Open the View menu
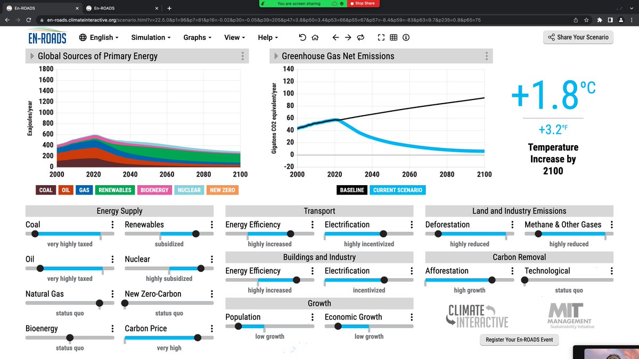639x359 pixels. 235,37
